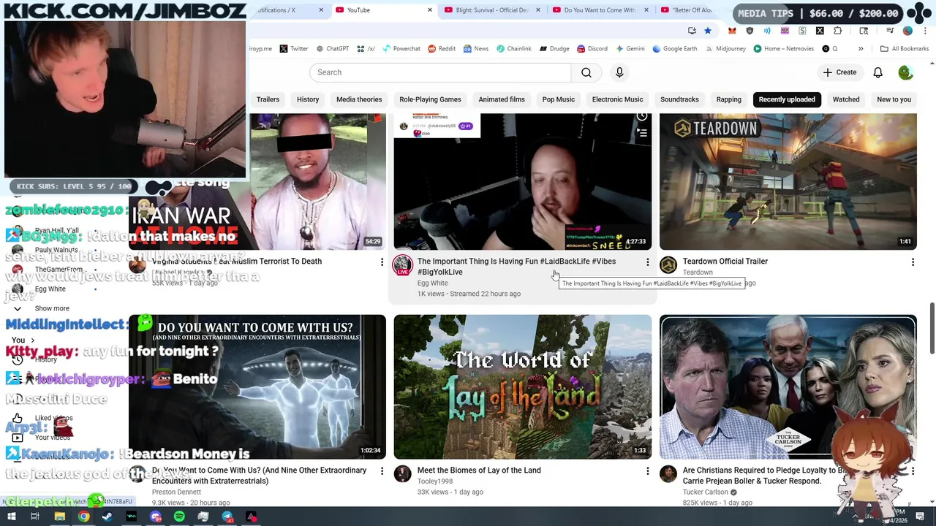Screen dimensions: 936x526
Task: Close the Notifications / X browser tab
Action: point(320,10)
